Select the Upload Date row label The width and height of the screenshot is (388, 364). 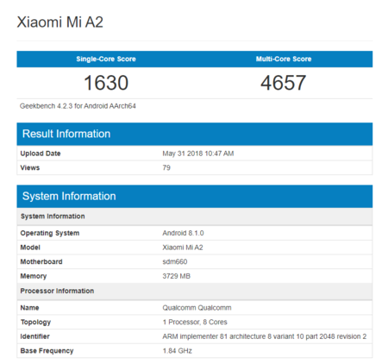point(41,154)
